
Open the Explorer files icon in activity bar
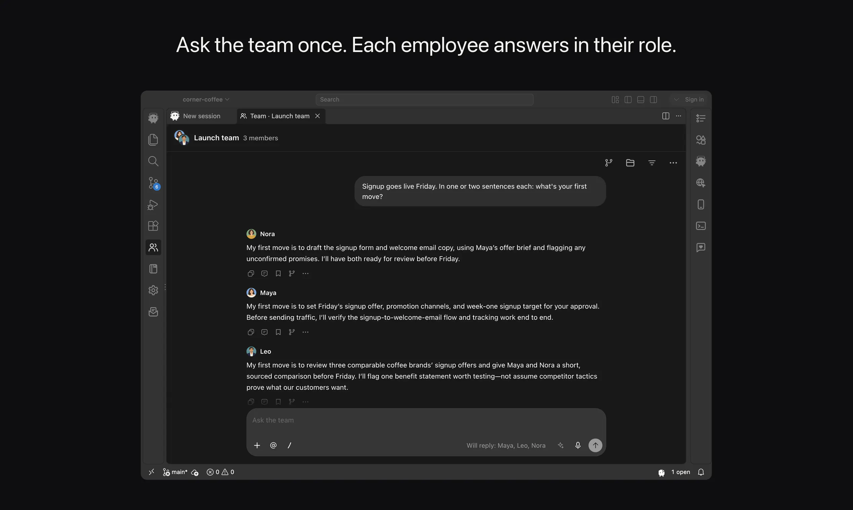click(153, 140)
